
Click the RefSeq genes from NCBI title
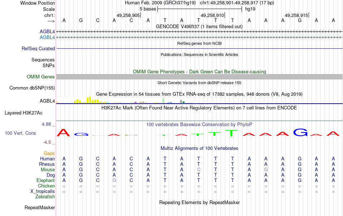tap(200, 43)
